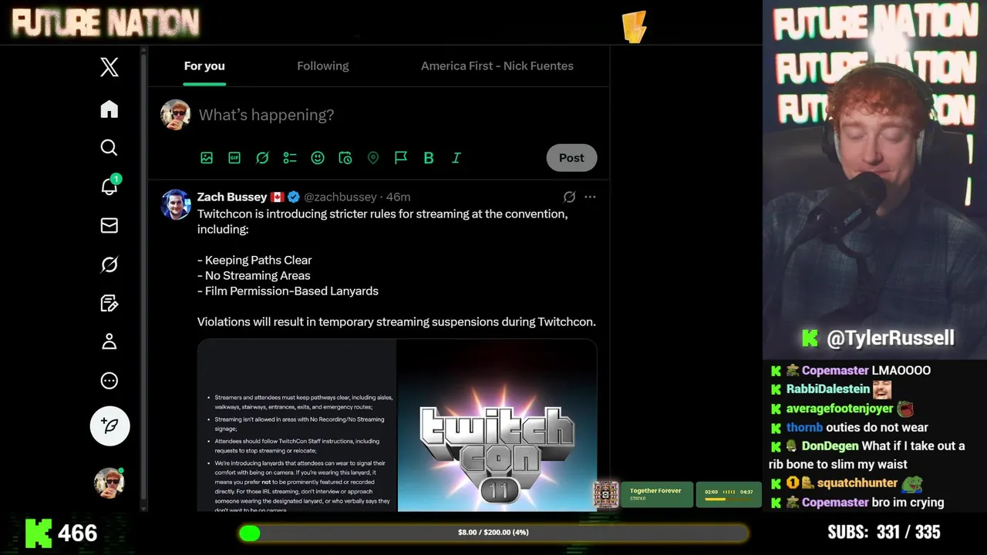Click averagefootenjoyer username in chat
987x555 pixels.
(839, 409)
